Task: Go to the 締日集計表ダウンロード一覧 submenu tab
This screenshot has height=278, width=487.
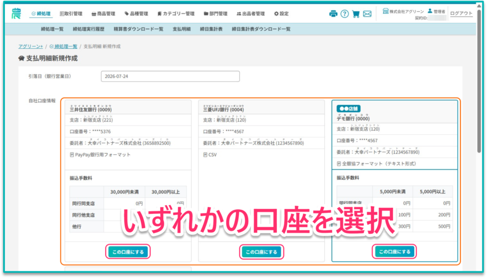Action: point(261,29)
